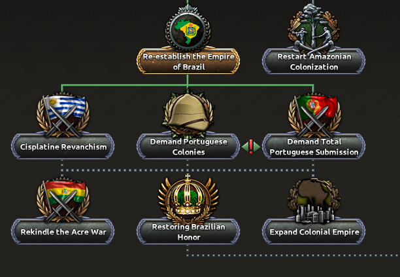Select the Cisplatine Revanchism focus label
This screenshot has height=277, width=400.
tap(63, 147)
